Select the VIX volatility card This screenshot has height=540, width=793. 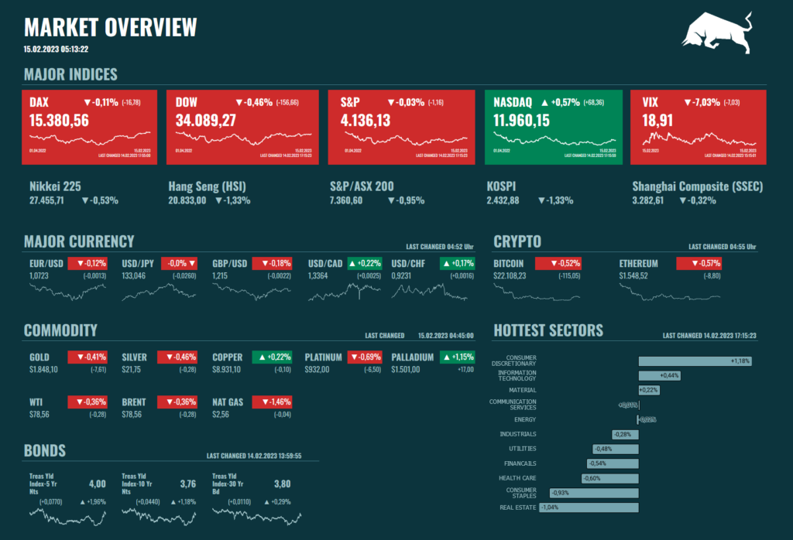click(699, 128)
